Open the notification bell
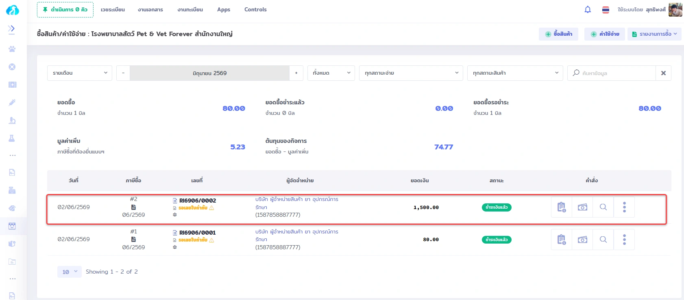 [588, 10]
